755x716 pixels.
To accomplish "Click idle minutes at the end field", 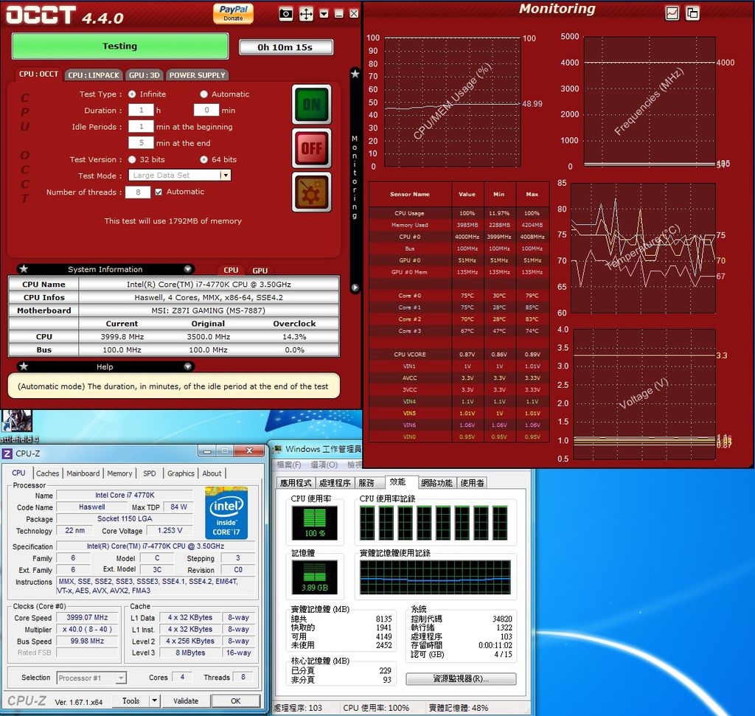I will click(x=141, y=143).
